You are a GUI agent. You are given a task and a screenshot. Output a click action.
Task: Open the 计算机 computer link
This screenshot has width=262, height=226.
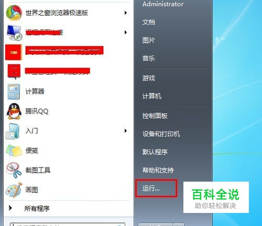click(x=151, y=96)
